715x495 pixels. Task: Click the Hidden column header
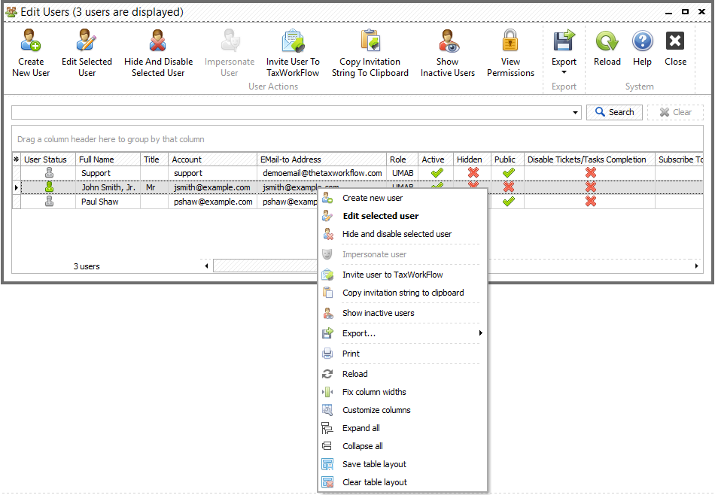pos(472,159)
